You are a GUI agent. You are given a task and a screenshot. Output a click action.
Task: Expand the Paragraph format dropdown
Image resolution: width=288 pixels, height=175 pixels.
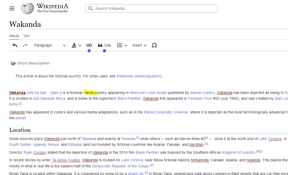pyautogui.click(x=50, y=45)
